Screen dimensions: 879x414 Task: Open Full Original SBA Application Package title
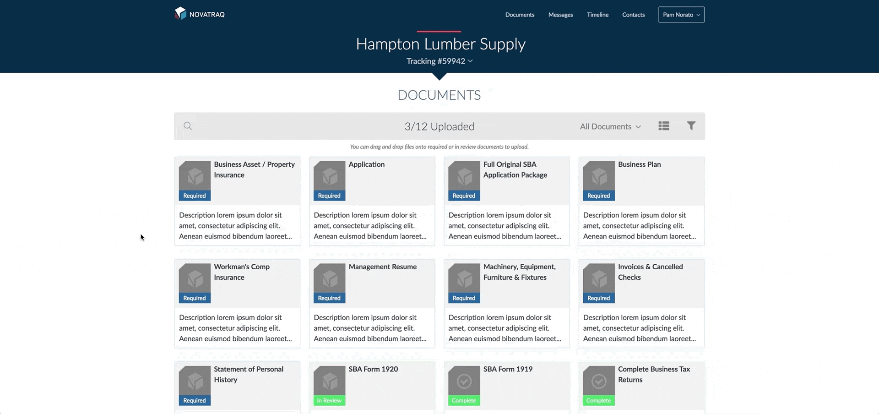pyautogui.click(x=515, y=169)
